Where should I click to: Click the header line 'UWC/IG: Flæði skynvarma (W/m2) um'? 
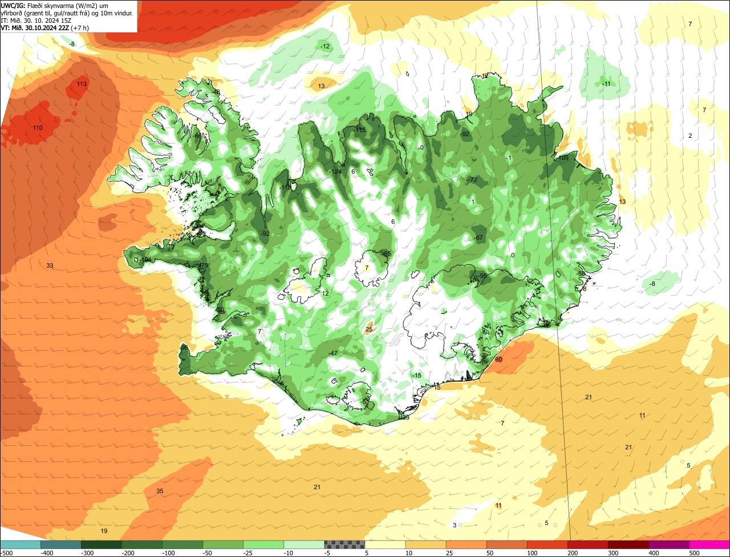55,5
